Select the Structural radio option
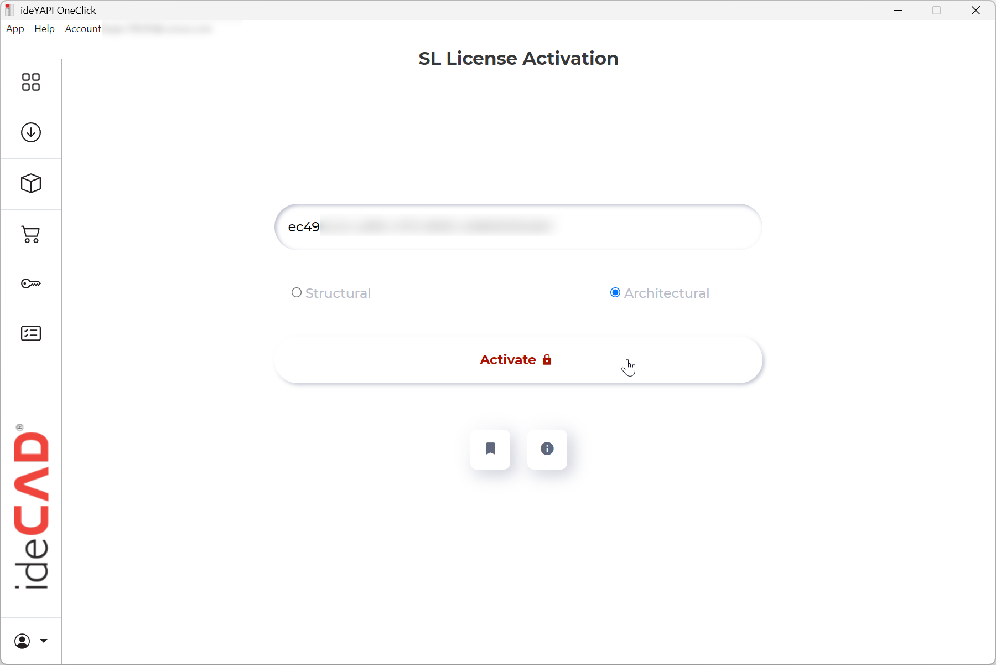Image resolution: width=996 pixels, height=665 pixels. (297, 292)
